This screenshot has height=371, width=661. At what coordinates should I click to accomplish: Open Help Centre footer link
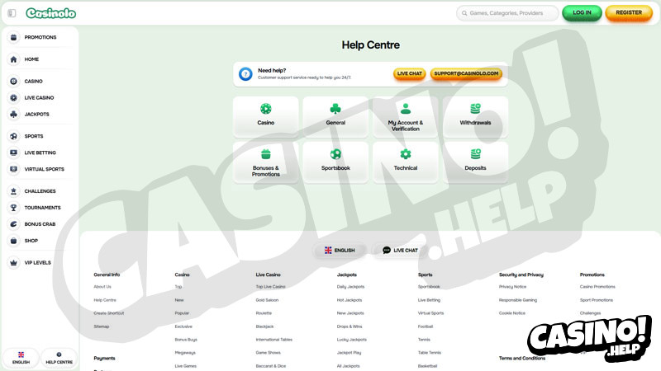[105, 300]
